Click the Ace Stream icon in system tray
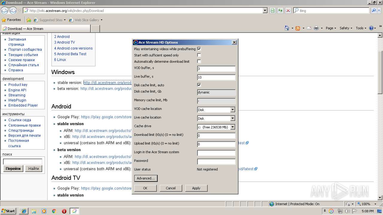383x215 pixels. [331, 211]
